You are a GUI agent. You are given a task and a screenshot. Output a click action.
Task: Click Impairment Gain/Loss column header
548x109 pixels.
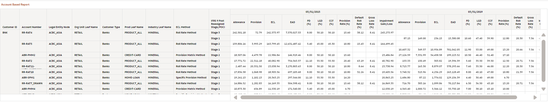pos(387,22)
